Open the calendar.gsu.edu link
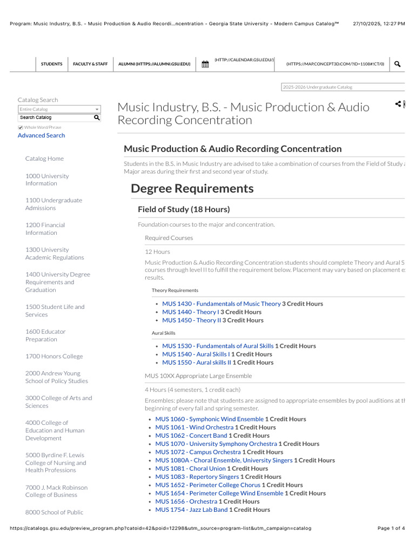The image size is (415, 554). (244, 60)
